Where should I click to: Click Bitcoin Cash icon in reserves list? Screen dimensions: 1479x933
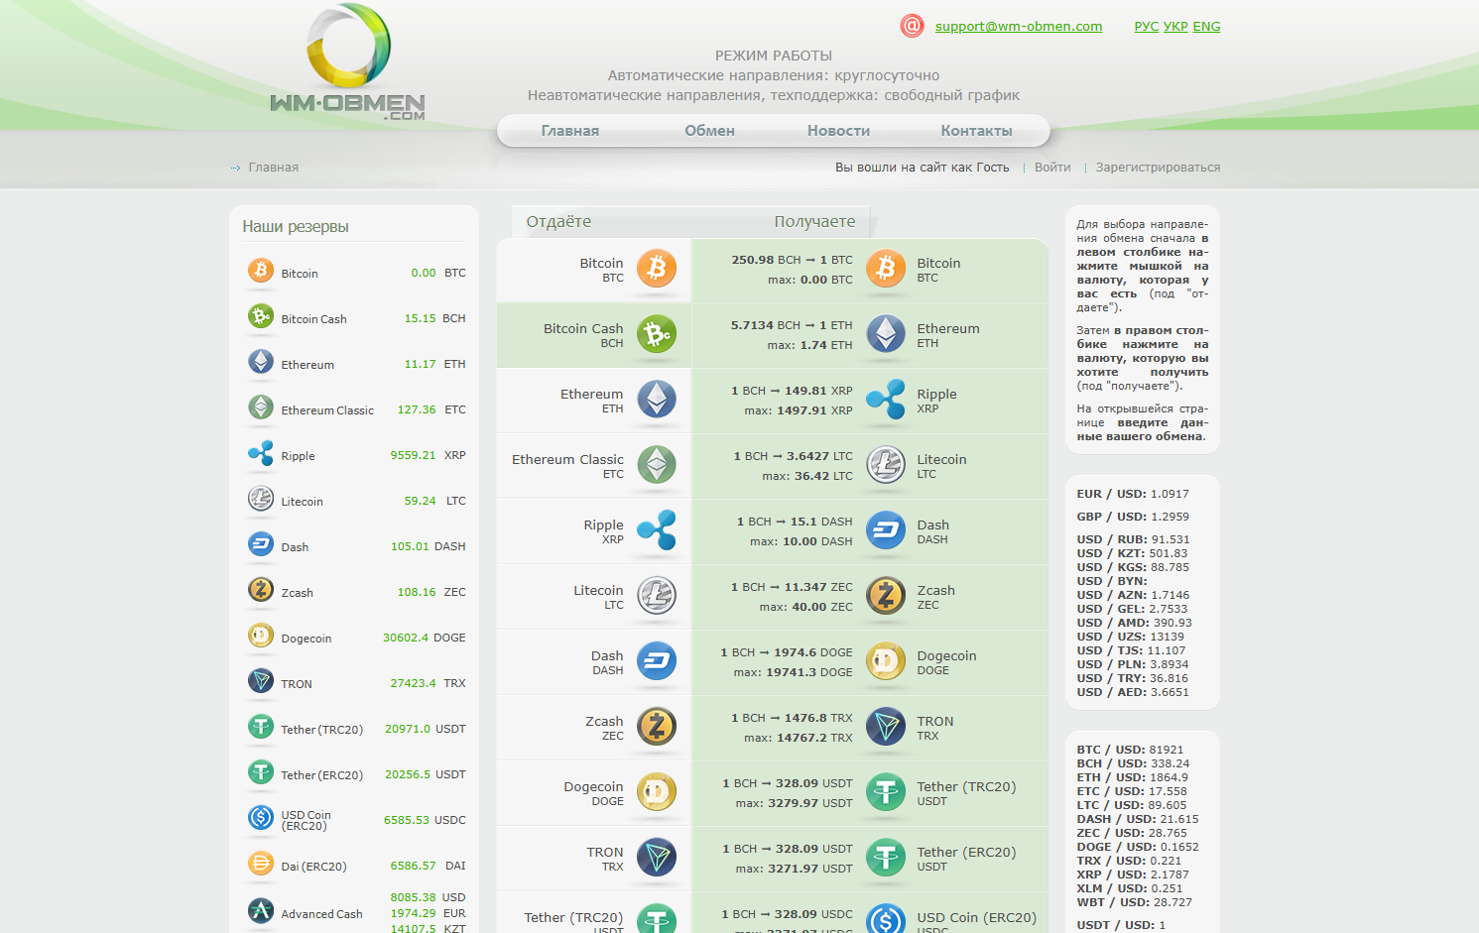[261, 316]
